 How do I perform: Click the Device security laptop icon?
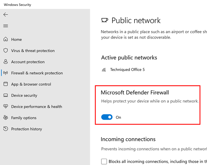tap(6, 95)
